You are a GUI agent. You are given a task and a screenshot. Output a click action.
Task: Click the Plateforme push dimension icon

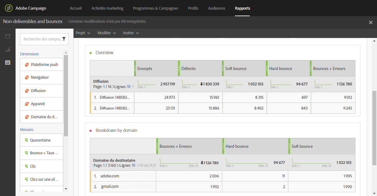pos(27,65)
